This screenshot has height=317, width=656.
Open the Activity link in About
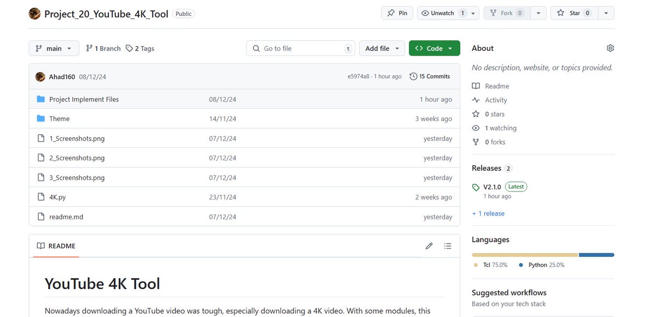489,100
